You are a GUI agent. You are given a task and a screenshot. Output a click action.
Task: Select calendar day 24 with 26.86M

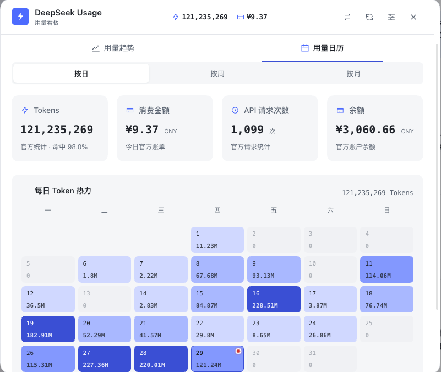click(330, 329)
